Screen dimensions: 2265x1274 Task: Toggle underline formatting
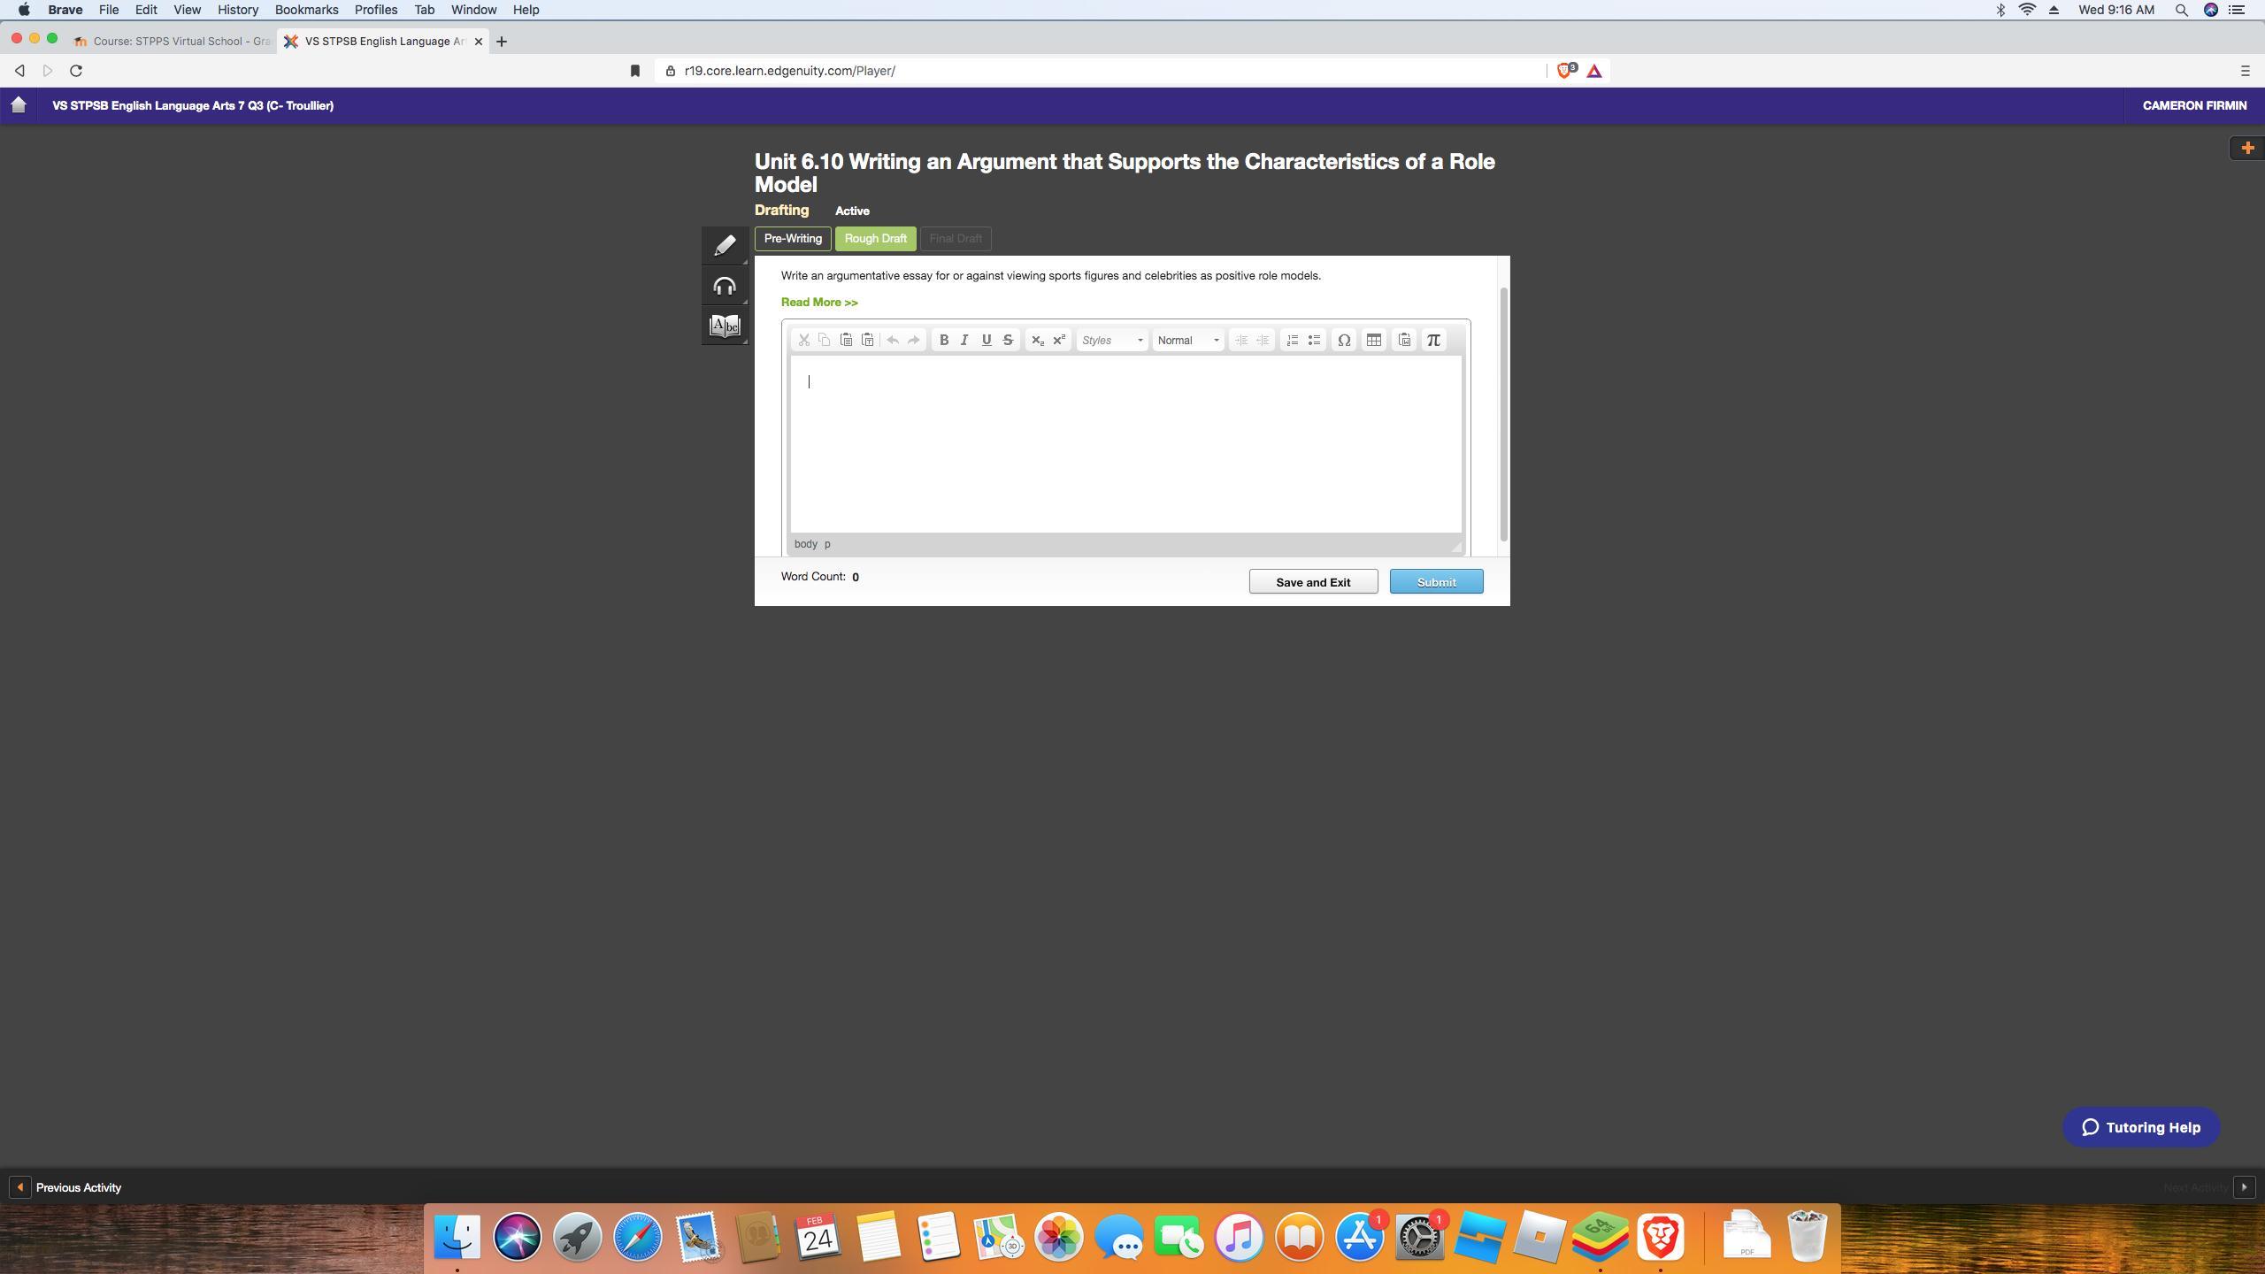[x=986, y=340]
